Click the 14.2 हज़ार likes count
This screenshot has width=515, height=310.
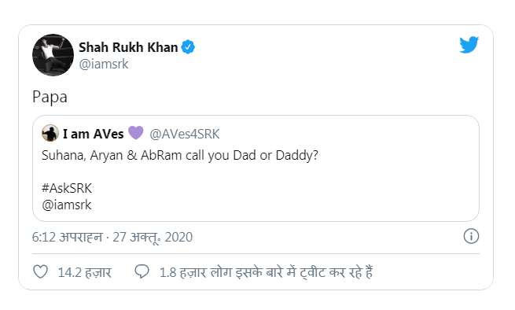pyautogui.click(x=85, y=272)
